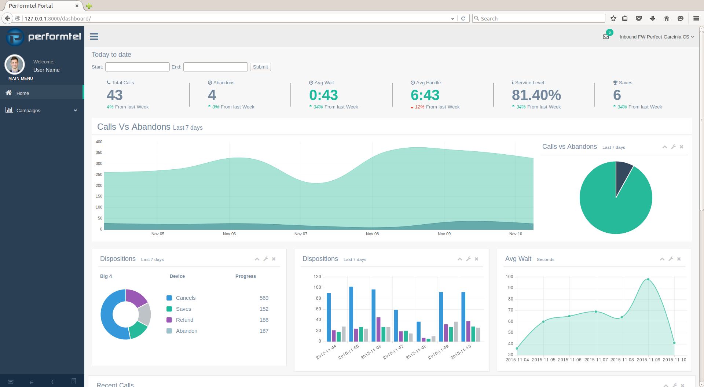Toggle the sidebar hamburger menu
704x387 pixels.
[x=94, y=37]
